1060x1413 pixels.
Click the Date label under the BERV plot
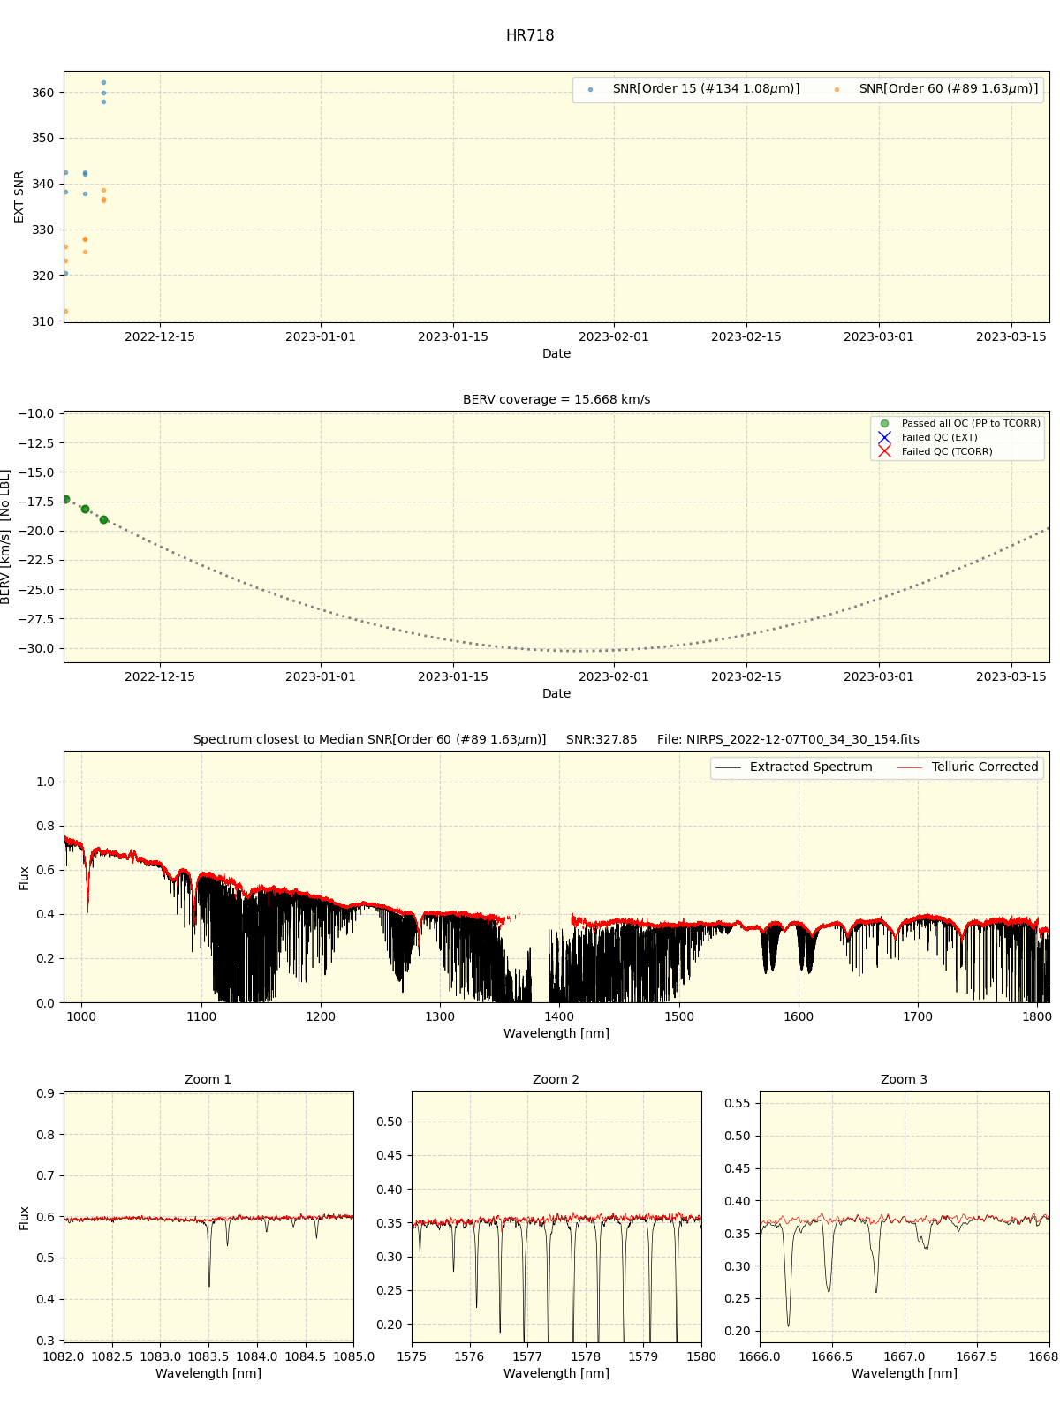(556, 694)
